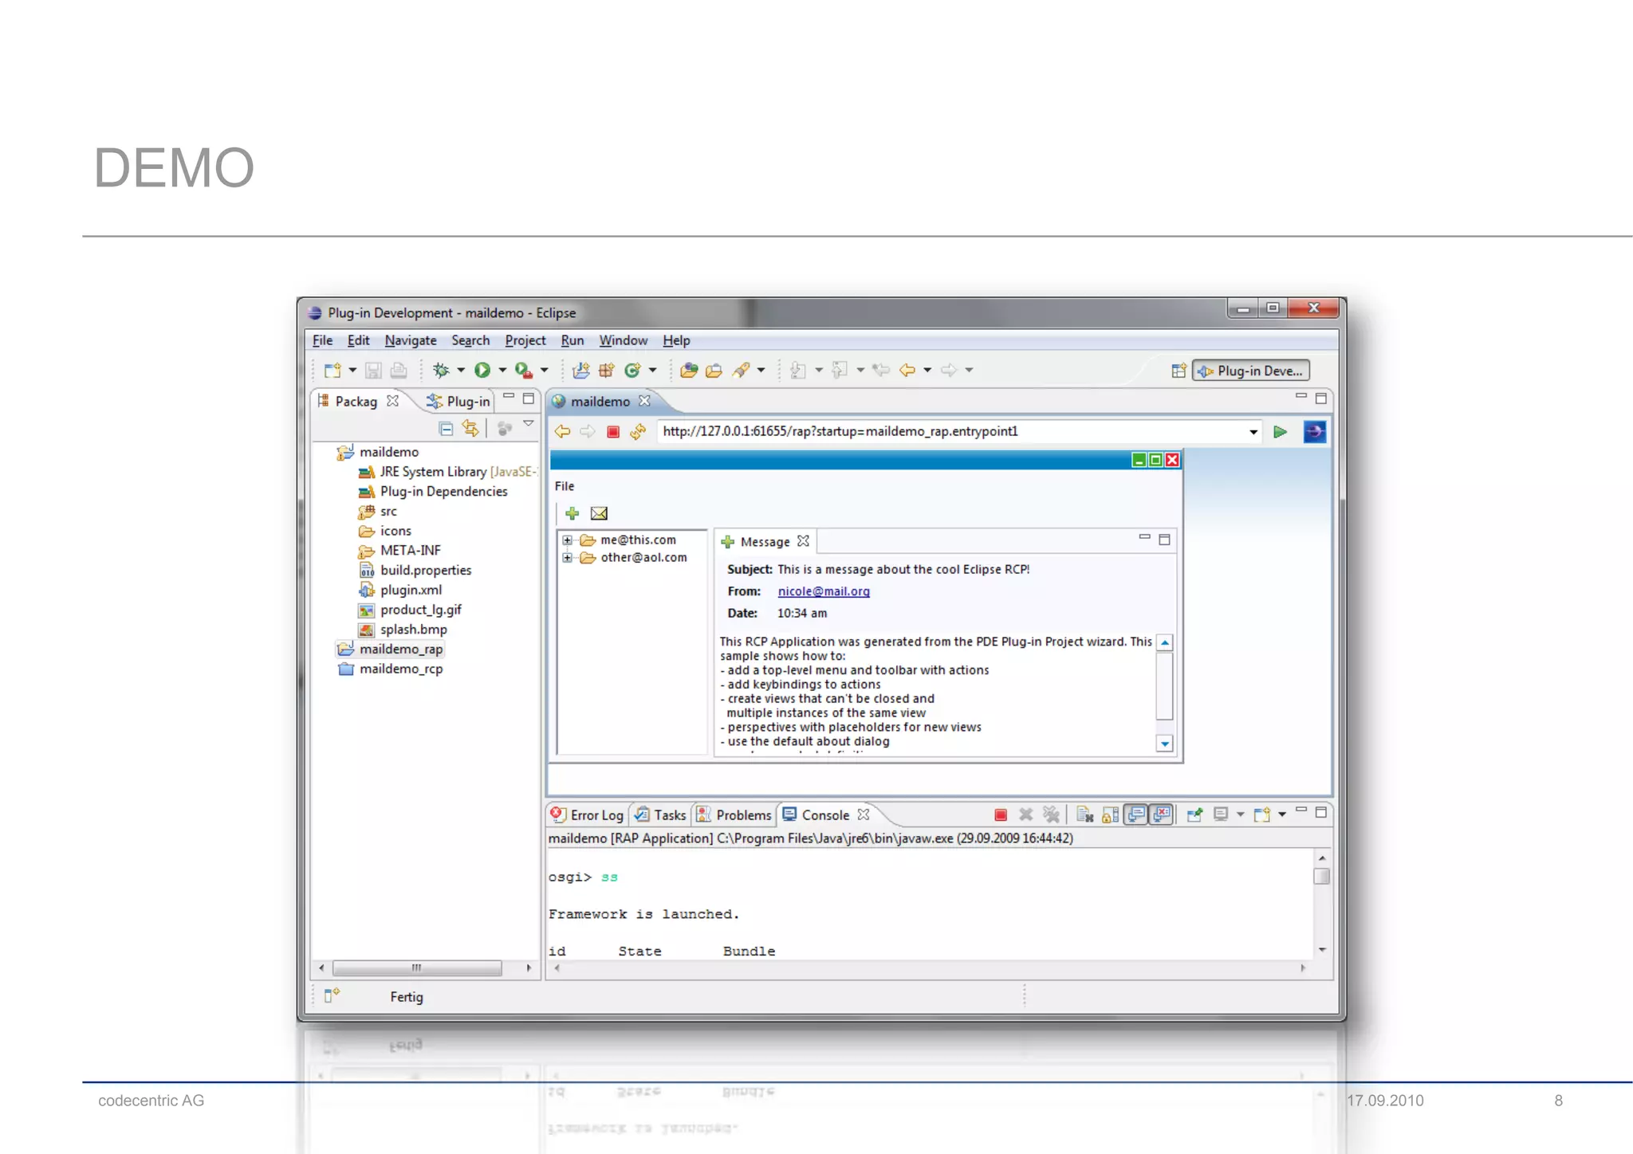1633x1154 pixels.
Task: Click browser Stop red square icon
Action: (x=612, y=432)
